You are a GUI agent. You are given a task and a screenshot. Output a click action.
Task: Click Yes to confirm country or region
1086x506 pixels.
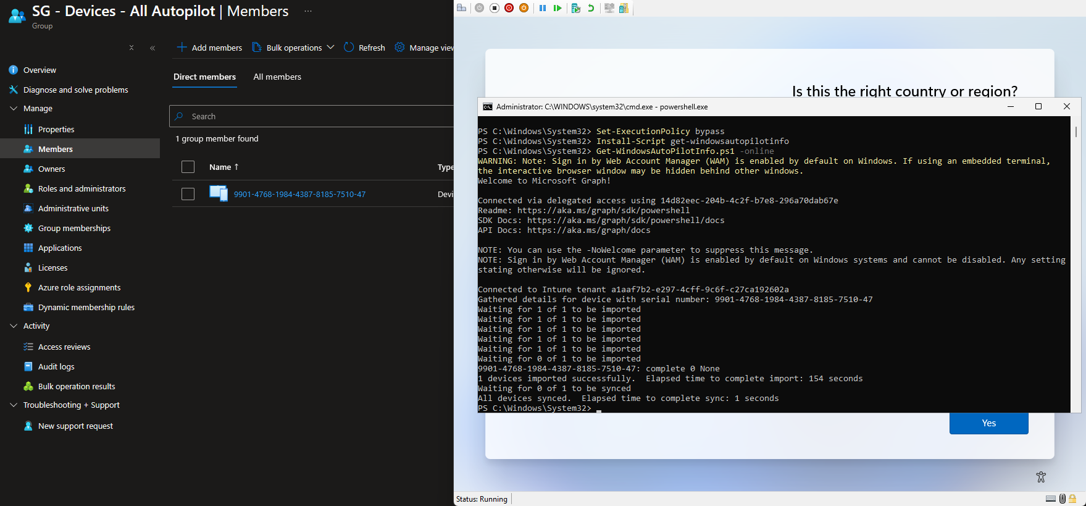coord(988,423)
